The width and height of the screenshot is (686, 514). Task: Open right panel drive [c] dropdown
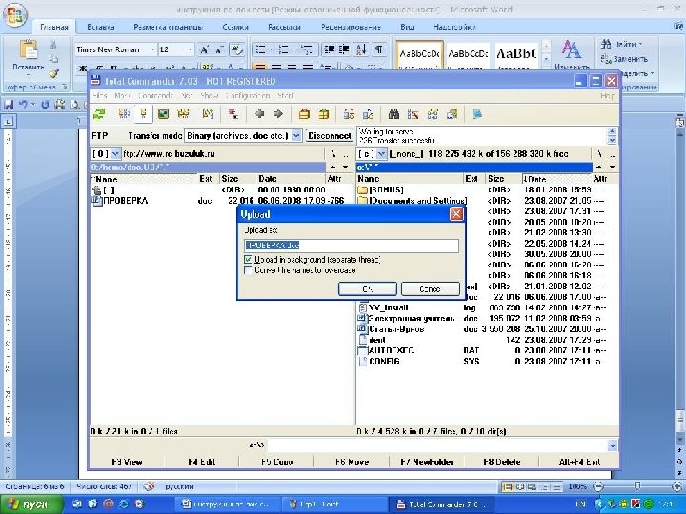[382, 154]
